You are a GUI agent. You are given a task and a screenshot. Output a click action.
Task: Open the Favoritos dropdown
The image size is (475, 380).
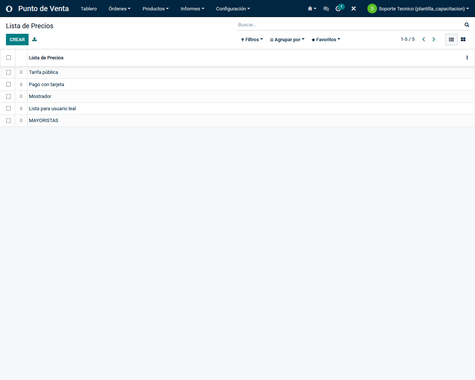click(x=326, y=40)
